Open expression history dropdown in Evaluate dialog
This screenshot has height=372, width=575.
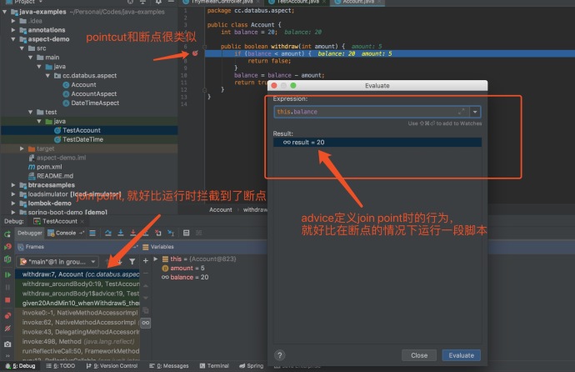(x=475, y=112)
